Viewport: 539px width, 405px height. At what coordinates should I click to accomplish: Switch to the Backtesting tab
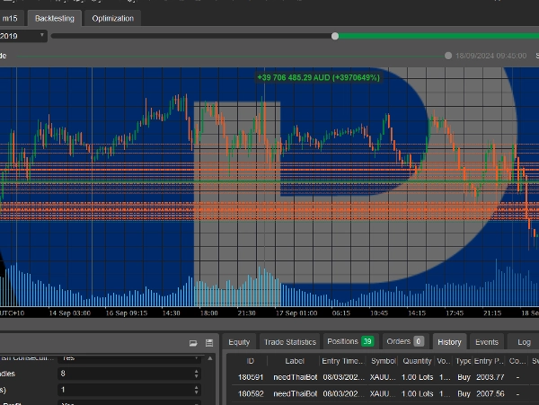point(55,18)
